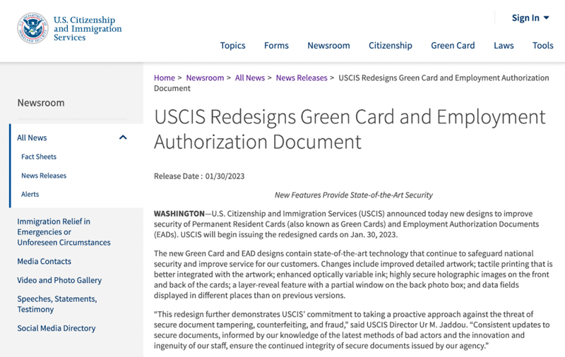Select Citizenship in the top navigation
565x357 pixels.
pos(390,45)
